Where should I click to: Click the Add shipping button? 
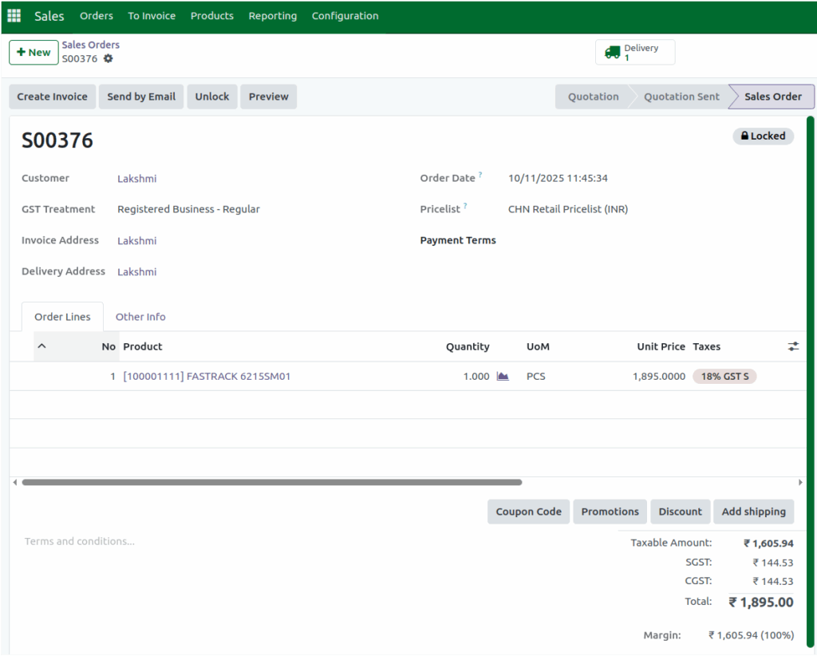pos(753,512)
